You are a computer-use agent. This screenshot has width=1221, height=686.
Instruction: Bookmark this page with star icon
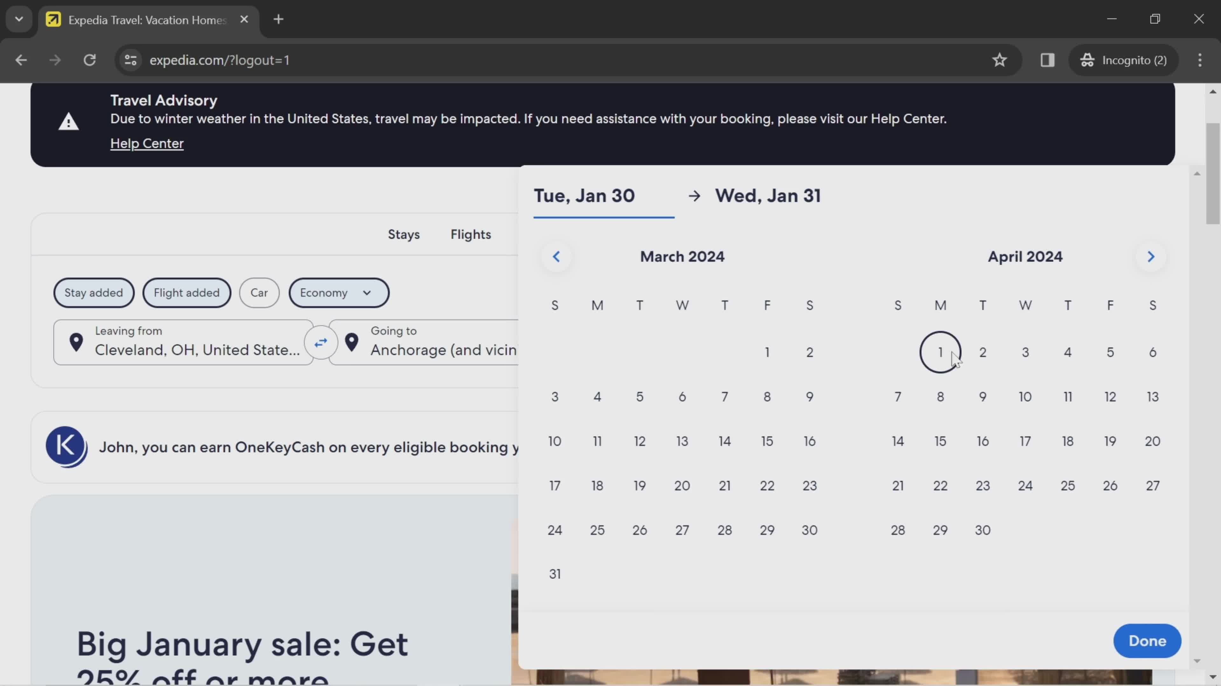1000,60
